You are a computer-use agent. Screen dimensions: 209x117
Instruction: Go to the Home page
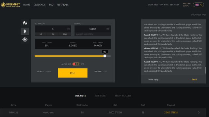point(27,5)
